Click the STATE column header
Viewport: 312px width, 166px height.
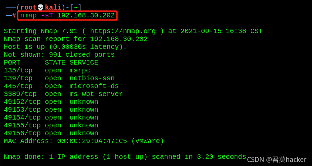(55, 63)
